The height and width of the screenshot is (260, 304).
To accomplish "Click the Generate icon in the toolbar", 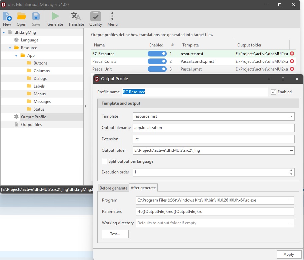I will click(55, 16).
